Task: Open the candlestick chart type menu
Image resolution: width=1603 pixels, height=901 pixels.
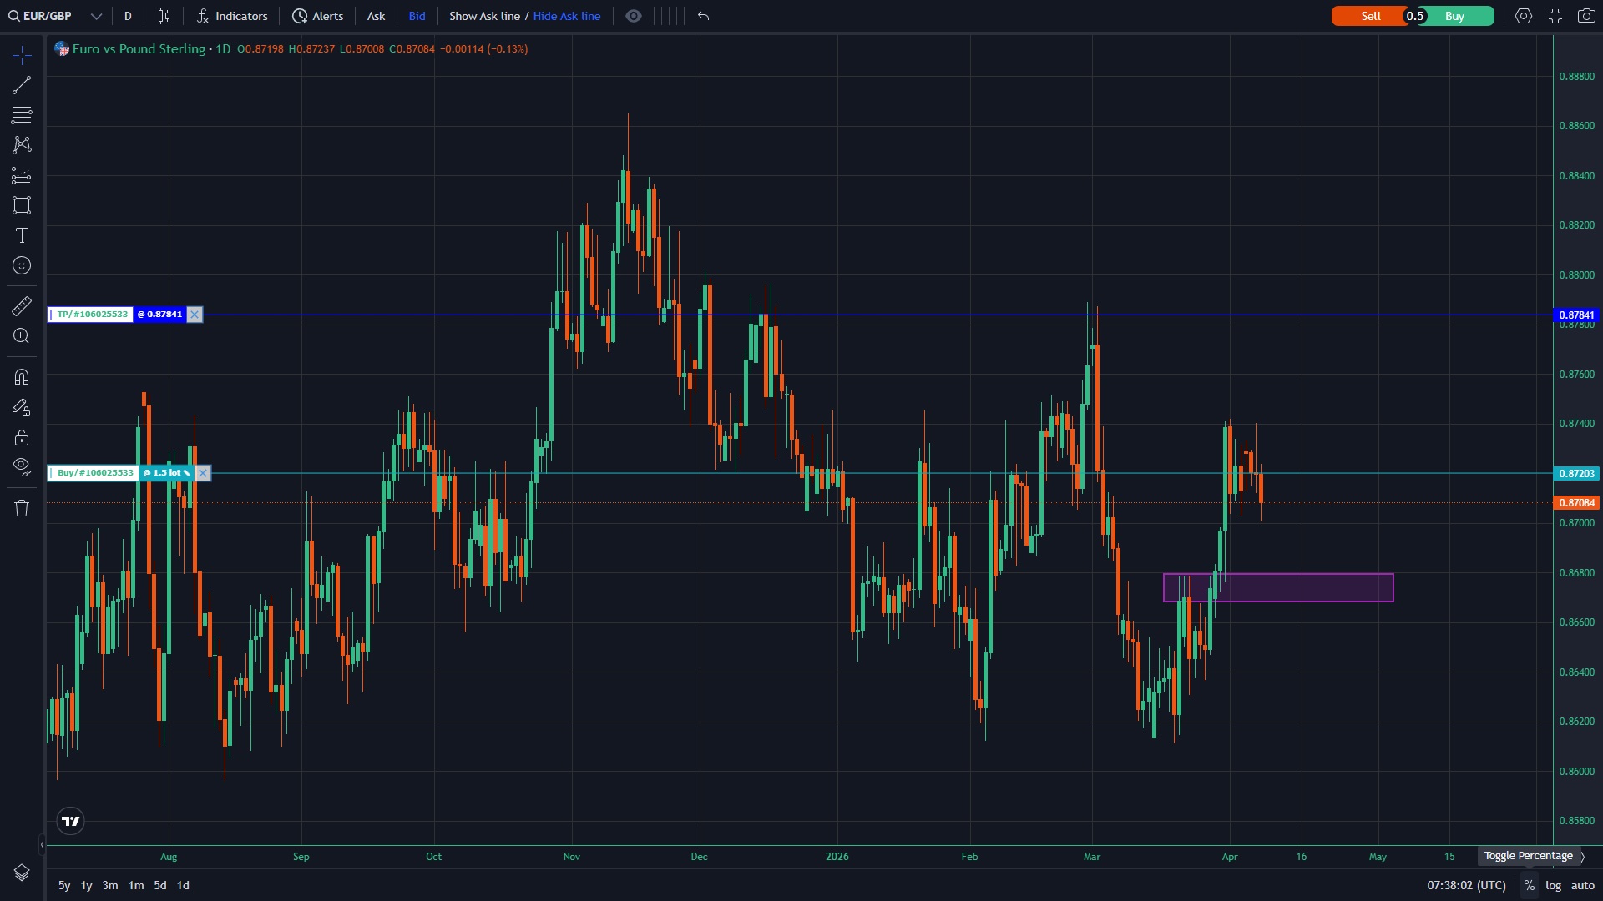Action: 164,16
